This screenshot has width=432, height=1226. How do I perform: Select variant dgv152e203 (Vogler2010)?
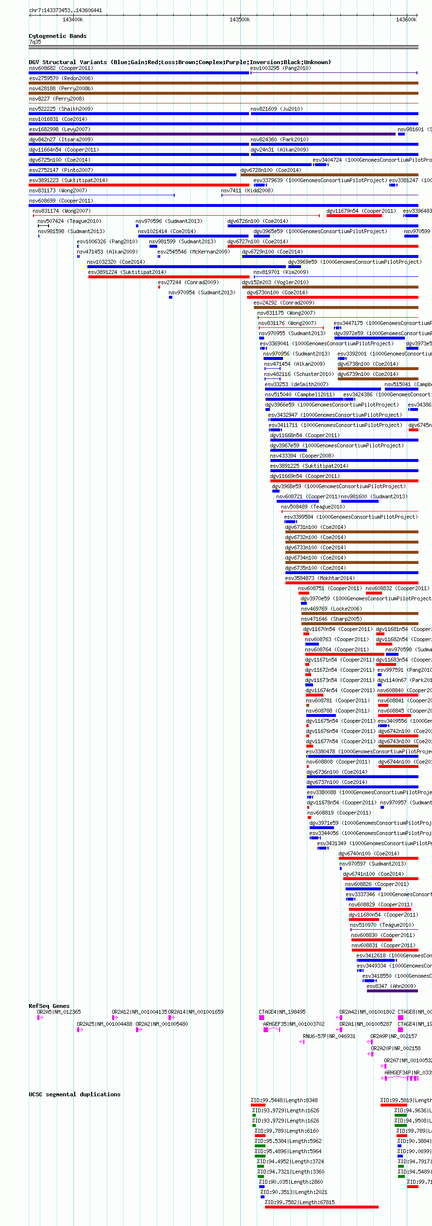(275, 282)
